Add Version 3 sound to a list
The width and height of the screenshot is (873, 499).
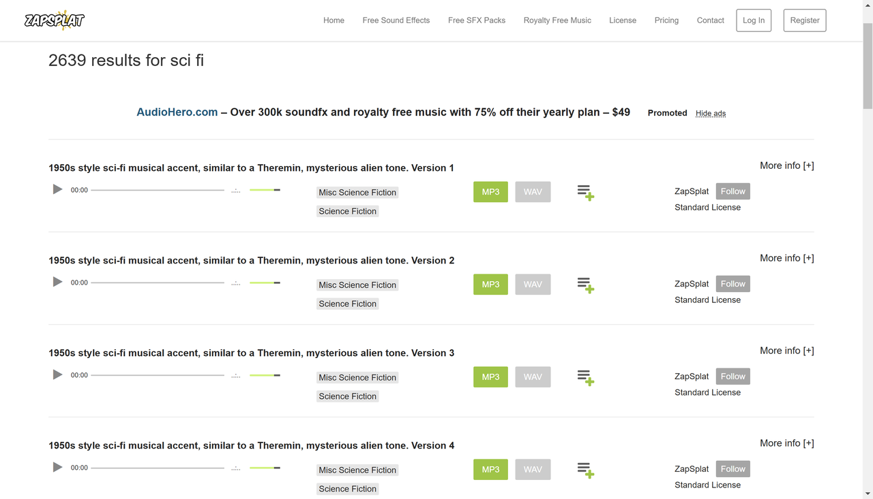tap(585, 378)
